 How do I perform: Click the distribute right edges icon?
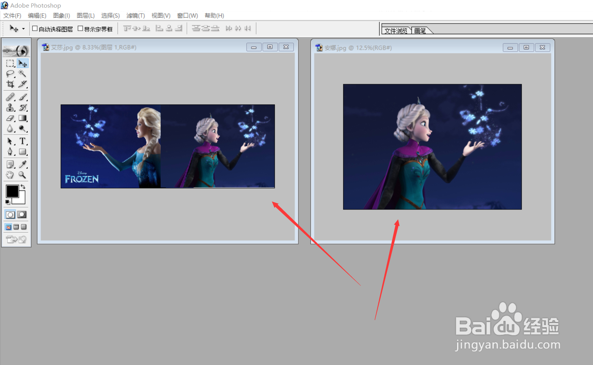click(x=248, y=28)
